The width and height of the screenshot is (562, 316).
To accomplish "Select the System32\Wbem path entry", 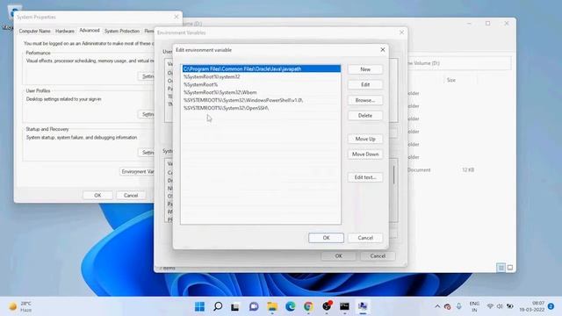I will pos(262,92).
